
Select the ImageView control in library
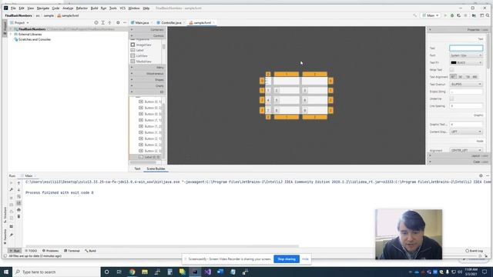144,45
